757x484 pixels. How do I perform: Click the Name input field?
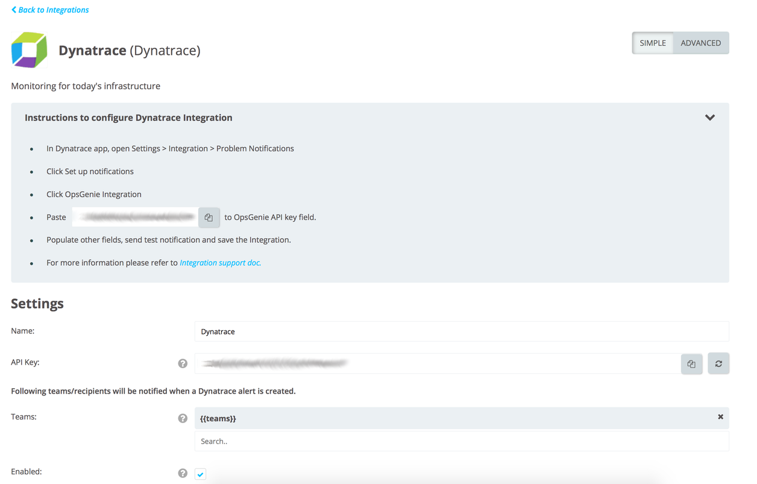(462, 332)
